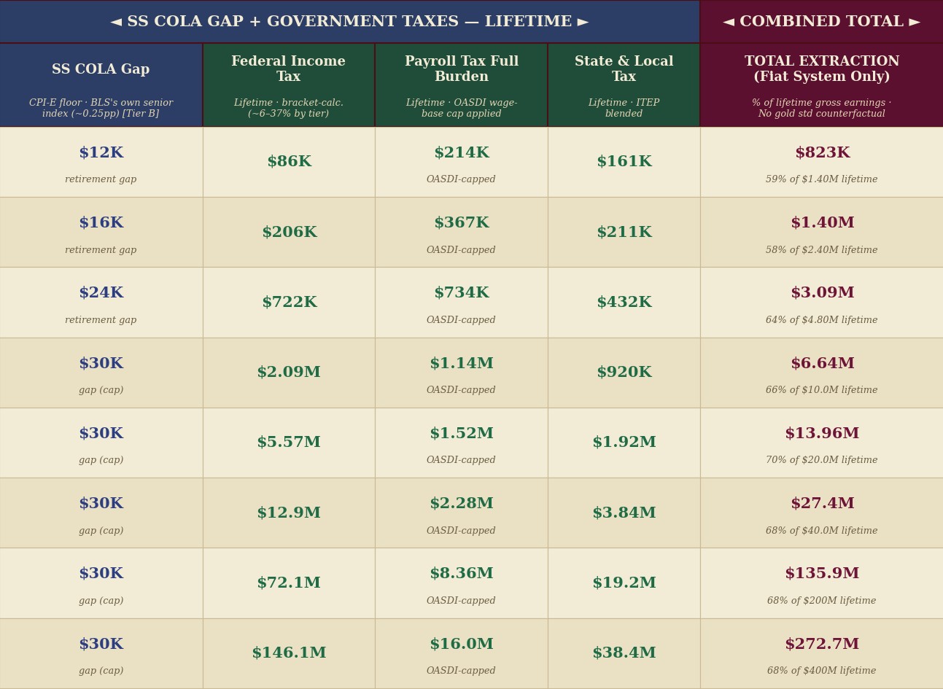This screenshot has width=943, height=689.
Task: Select the Federal Income Tax column header
Action: tap(289, 85)
